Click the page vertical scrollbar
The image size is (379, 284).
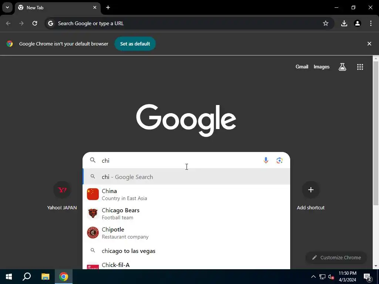tap(376, 133)
